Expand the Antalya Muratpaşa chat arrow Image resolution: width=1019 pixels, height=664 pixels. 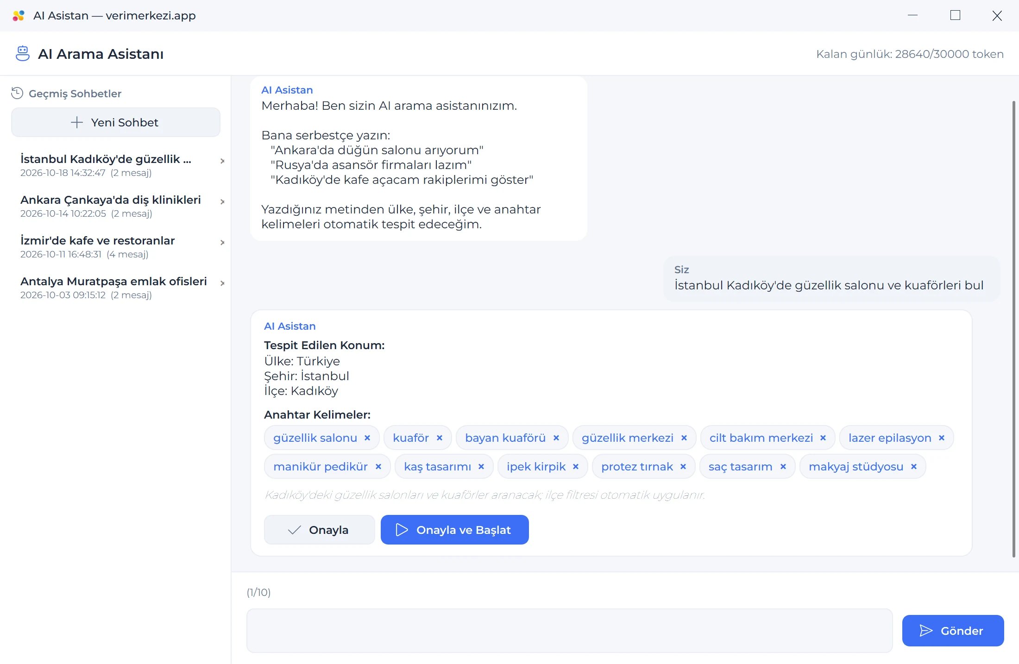(x=222, y=283)
